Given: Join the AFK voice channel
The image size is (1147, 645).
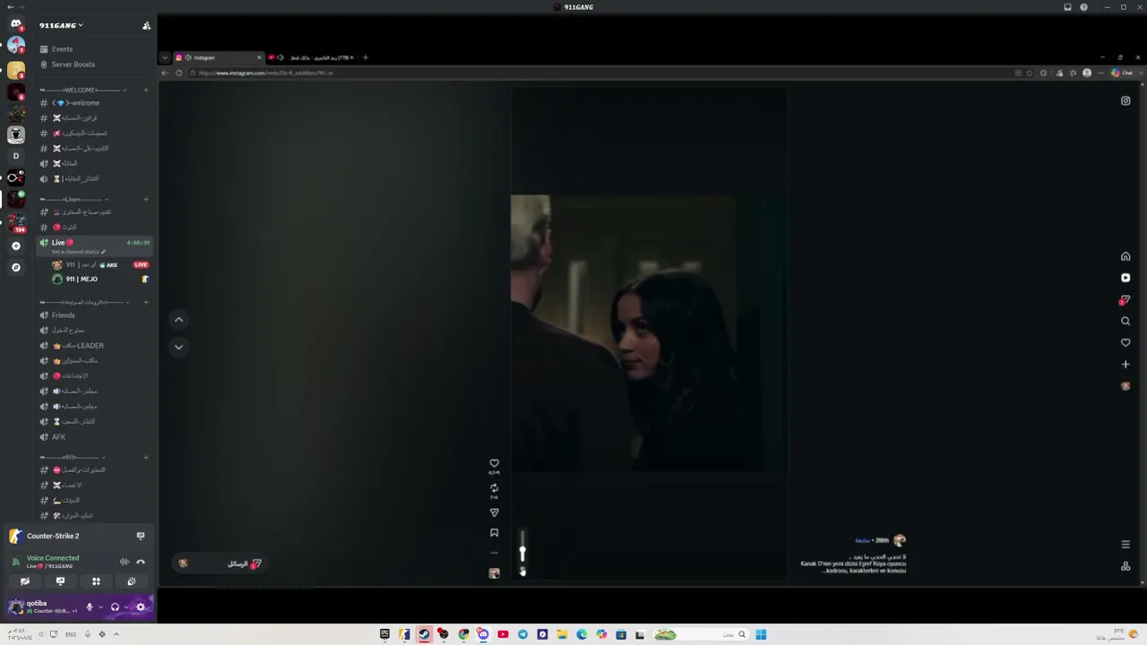Looking at the screenshot, I should tap(94, 437).
